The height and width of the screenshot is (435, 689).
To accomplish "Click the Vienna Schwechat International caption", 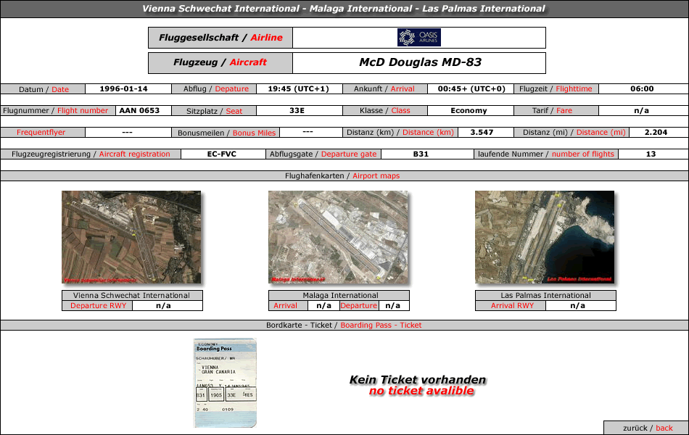I will [x=132, y=295].
